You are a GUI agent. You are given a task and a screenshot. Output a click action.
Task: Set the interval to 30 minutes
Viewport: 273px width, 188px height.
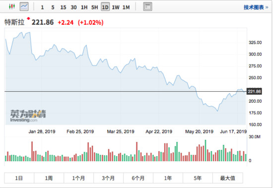(73, 7)
